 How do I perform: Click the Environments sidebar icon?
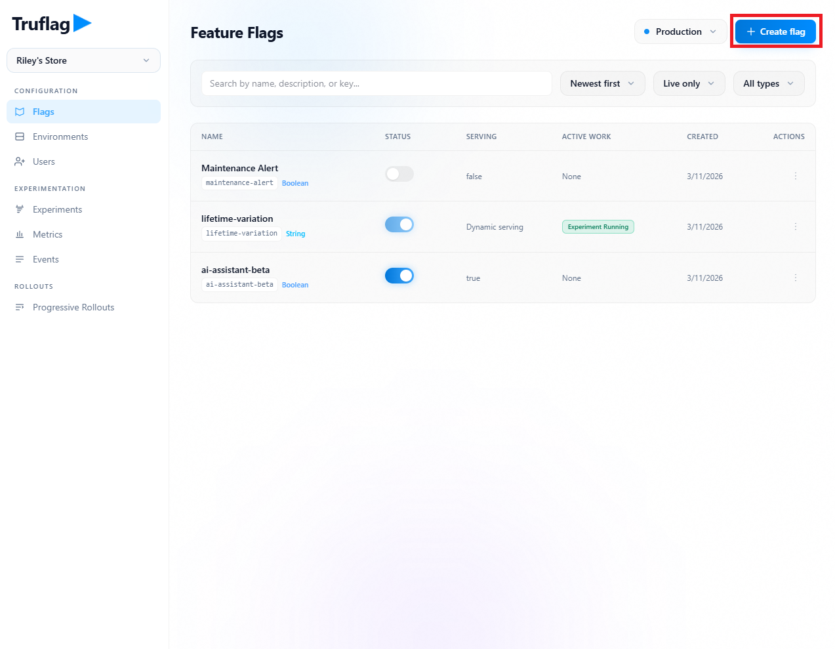[20, 137]
